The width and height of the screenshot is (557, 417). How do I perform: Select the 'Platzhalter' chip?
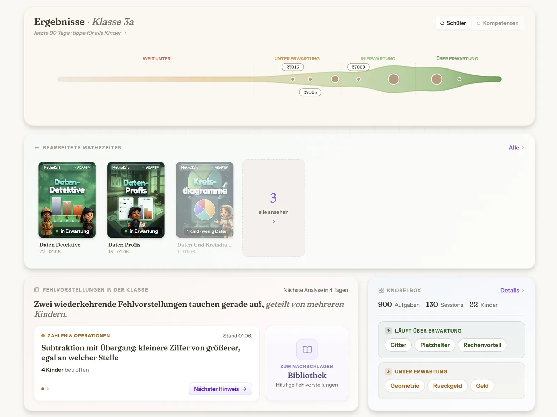tap(435, 345)
